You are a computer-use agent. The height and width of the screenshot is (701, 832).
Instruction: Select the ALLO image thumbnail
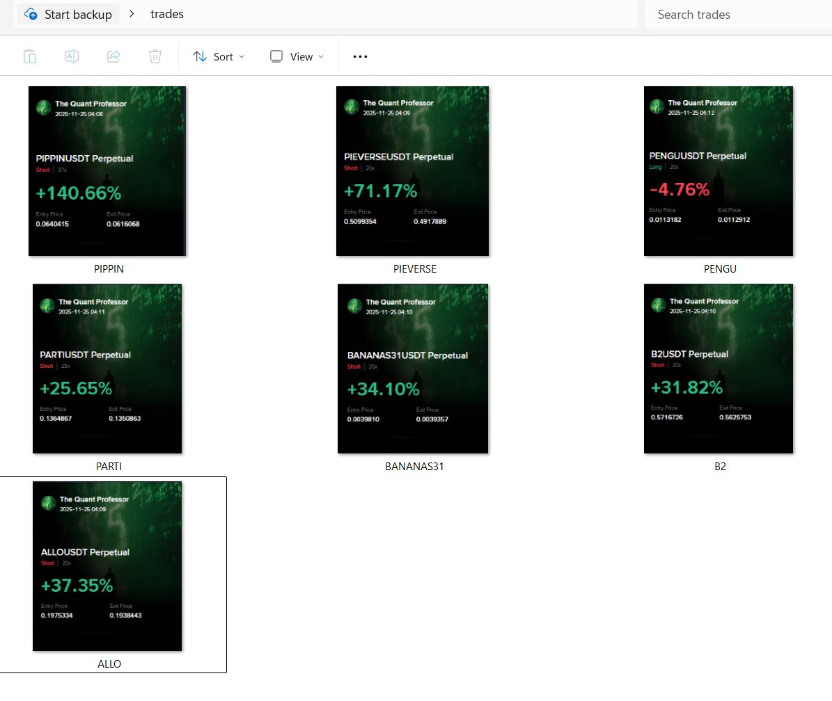[x=107, y=566]
